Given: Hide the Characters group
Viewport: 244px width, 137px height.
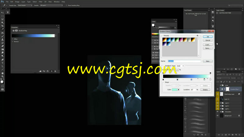Looking at the screenshot, I should [217, 112].
